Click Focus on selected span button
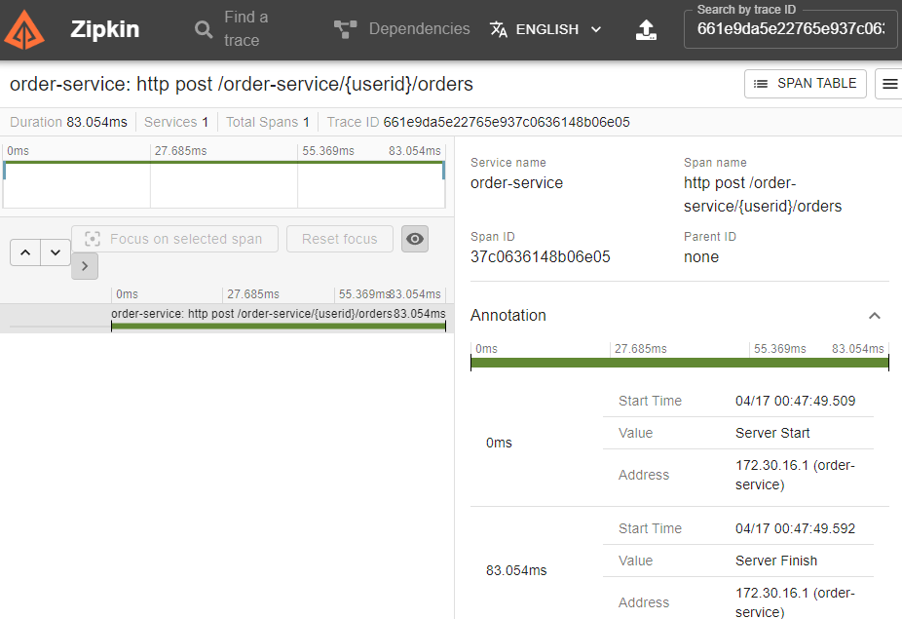This screenshot has width=902, height=619. (175, 239)
